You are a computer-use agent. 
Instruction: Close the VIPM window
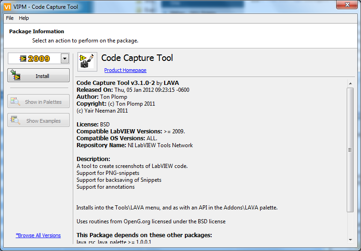[x=347, y=5]
